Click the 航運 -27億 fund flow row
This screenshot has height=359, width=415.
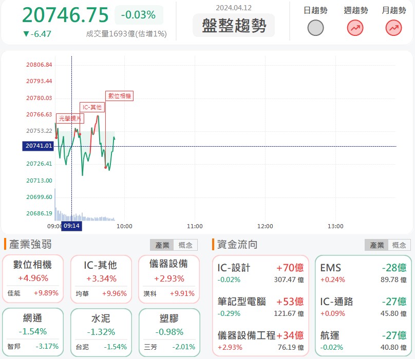pyautogui.click(x=363, y=341)
